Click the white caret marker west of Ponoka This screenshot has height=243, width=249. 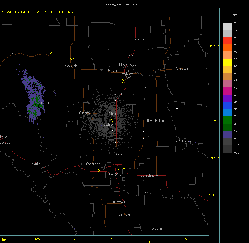click(106, 42)
